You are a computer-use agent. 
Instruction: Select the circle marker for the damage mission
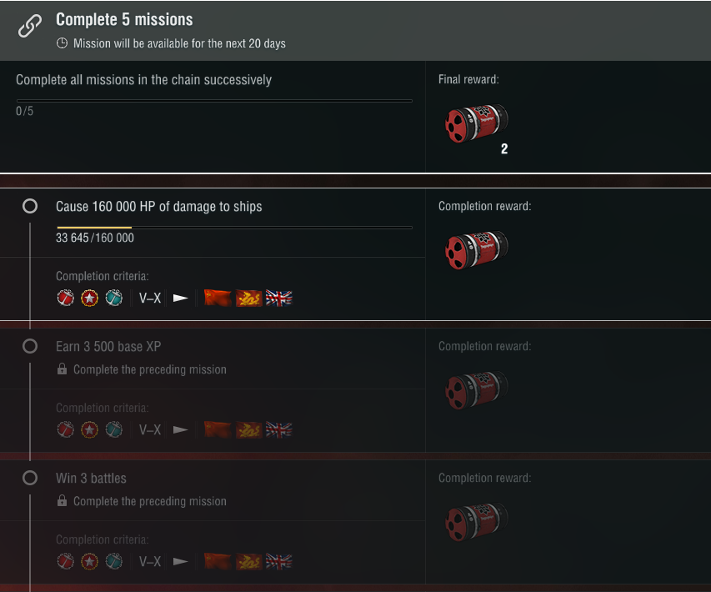tap(30, 206)
